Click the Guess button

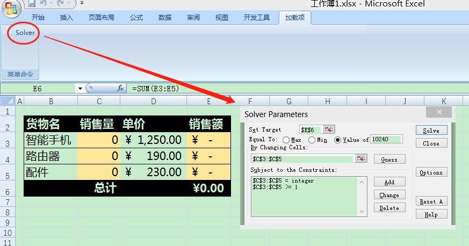(x=389, y=160)
